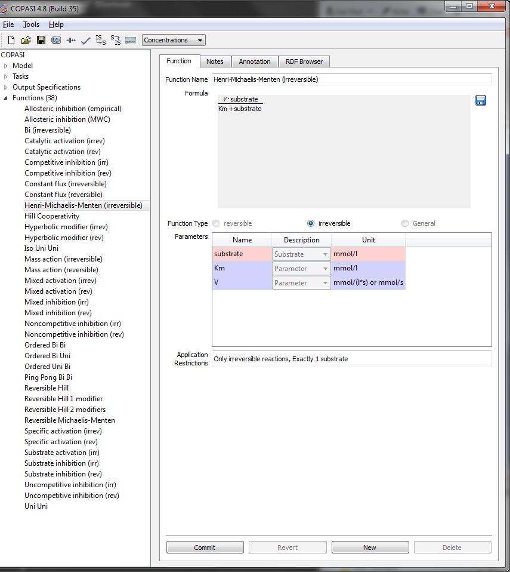The image size is (510, 572).
Task: Click the camera capture toolbar icon
Action: (55, 41)
